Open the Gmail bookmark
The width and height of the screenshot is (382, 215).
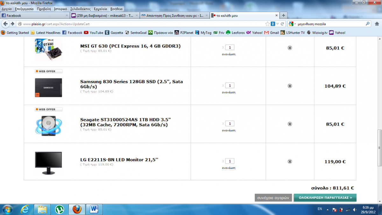point(272,32)
